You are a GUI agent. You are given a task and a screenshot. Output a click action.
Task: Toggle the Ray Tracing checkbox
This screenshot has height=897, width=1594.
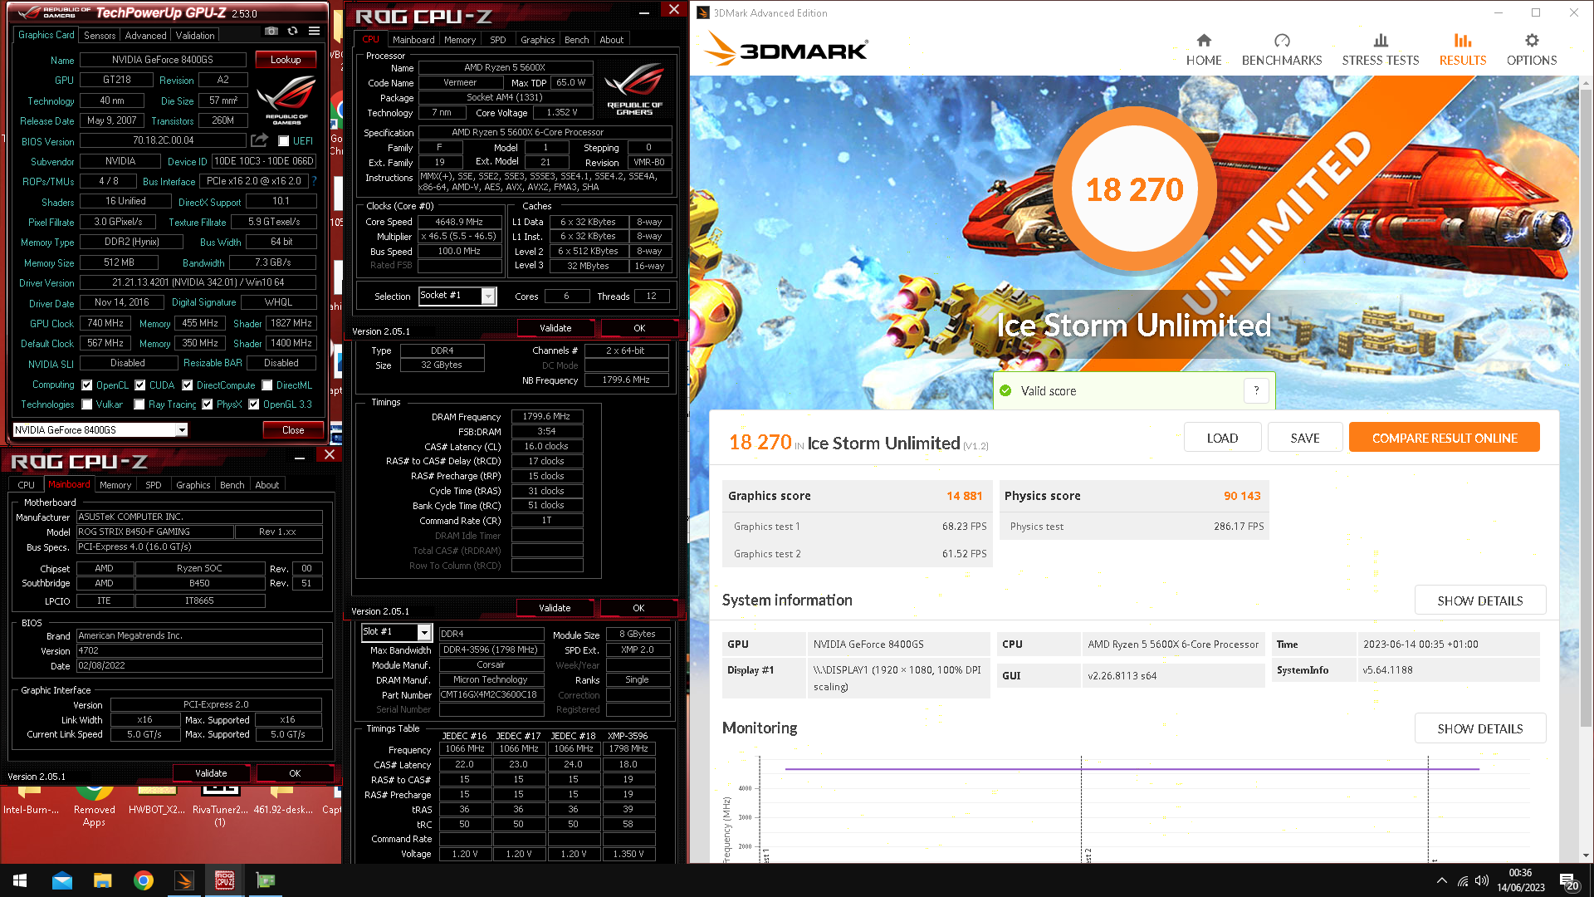click(139, 404)
